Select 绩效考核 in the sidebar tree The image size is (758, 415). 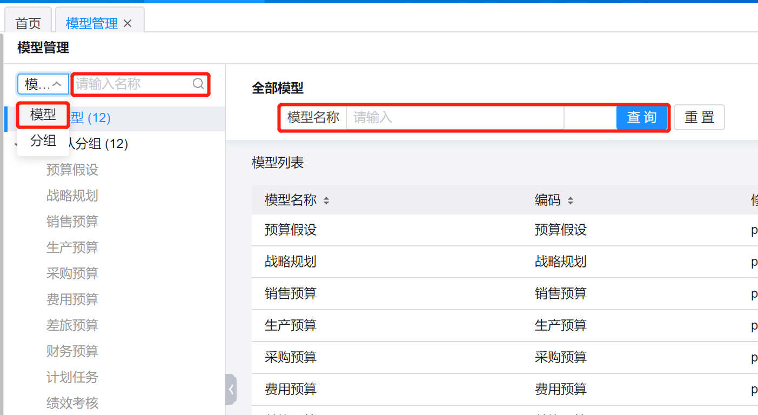click(72, 403)
